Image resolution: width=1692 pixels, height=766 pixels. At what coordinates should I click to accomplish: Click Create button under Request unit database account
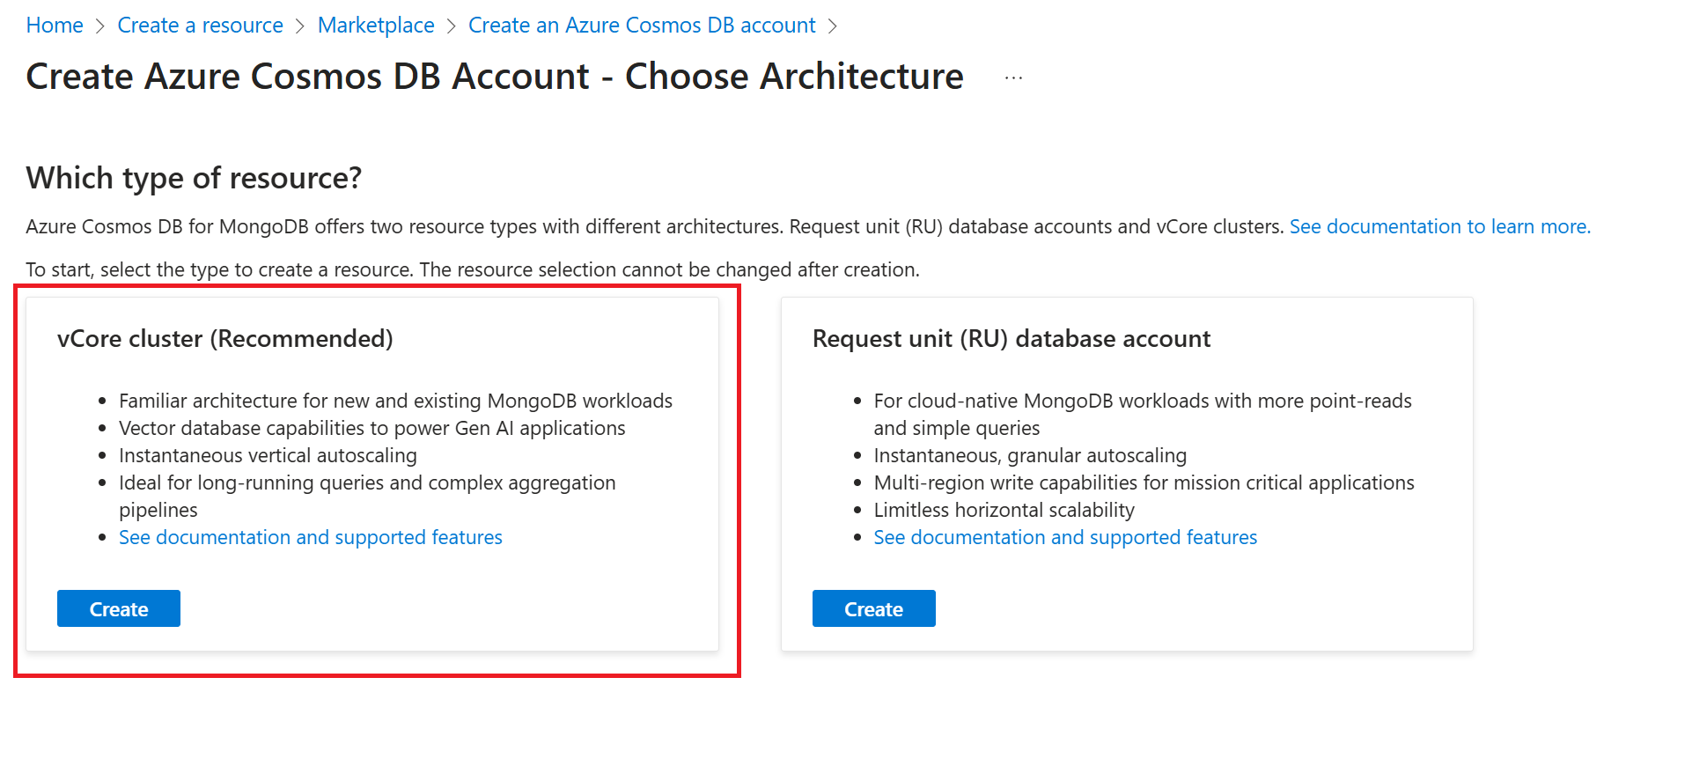tap(873, 608)
